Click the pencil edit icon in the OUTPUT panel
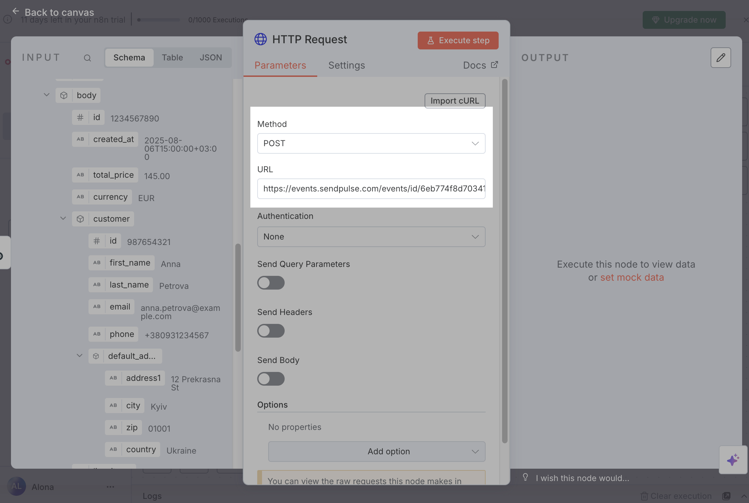Image resolution: width=749 pixels, height=503 pixels. (x=721, y=58)
